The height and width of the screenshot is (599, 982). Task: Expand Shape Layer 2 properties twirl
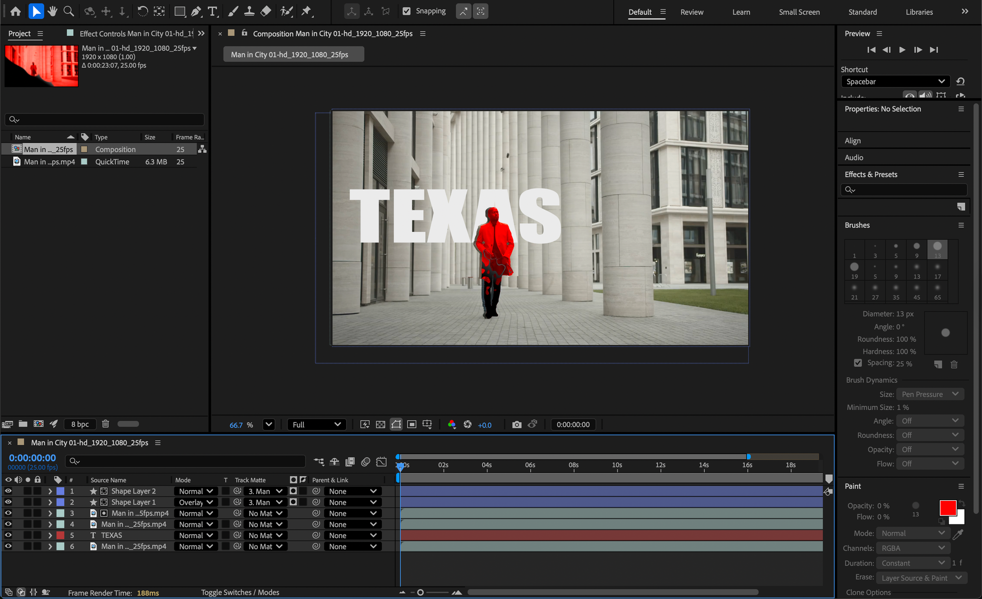(50, 491)
